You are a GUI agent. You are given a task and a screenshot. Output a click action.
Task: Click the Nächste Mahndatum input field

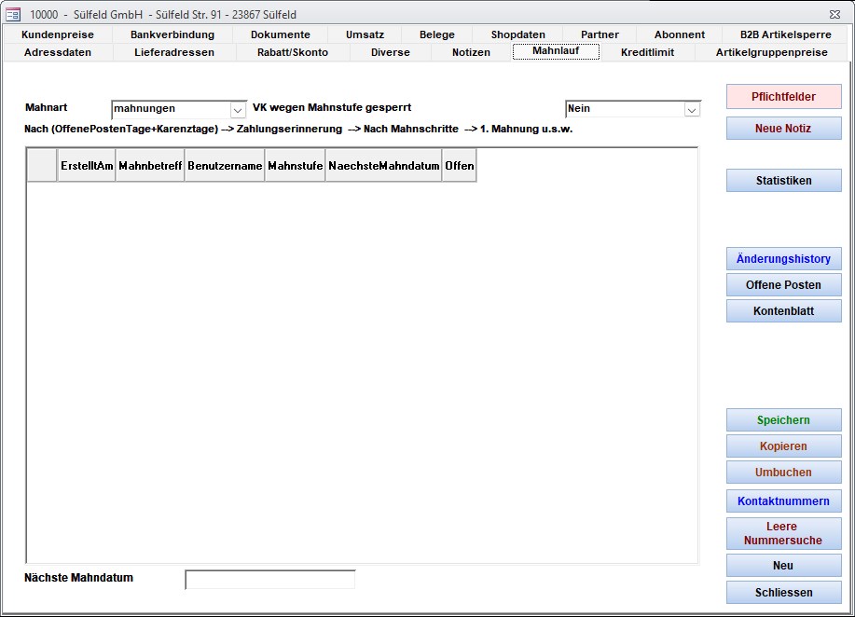(270, 580)
